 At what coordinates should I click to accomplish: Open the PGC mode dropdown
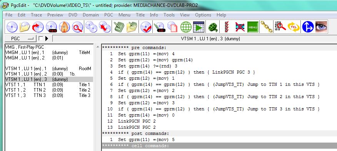21,39
